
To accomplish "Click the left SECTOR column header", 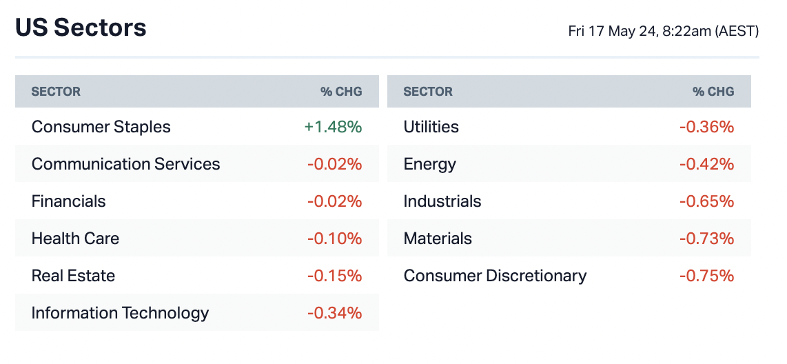I will tap(56, 92).
